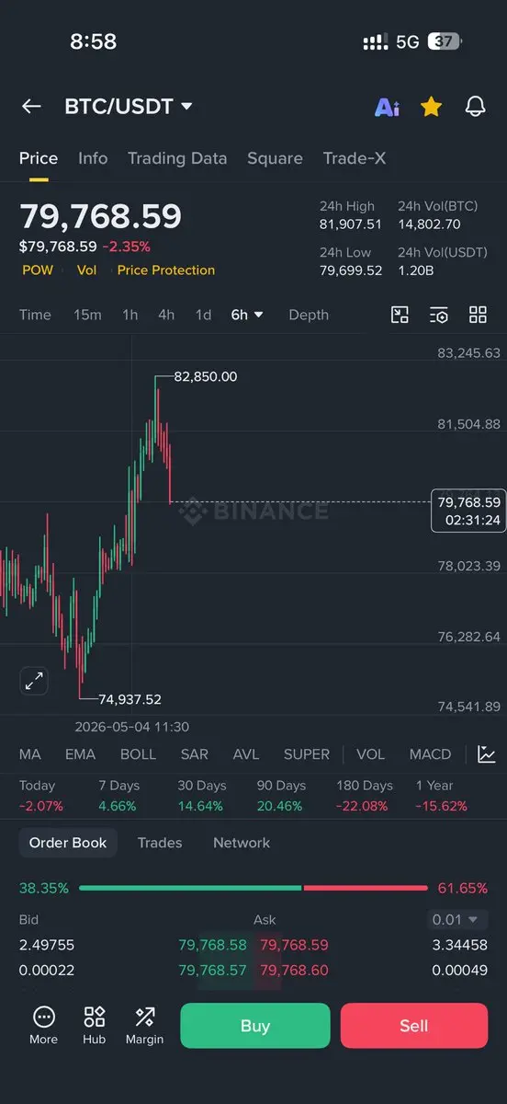Open price alert bell icon
507x1104 pixels.
click(x=475, y=107)
